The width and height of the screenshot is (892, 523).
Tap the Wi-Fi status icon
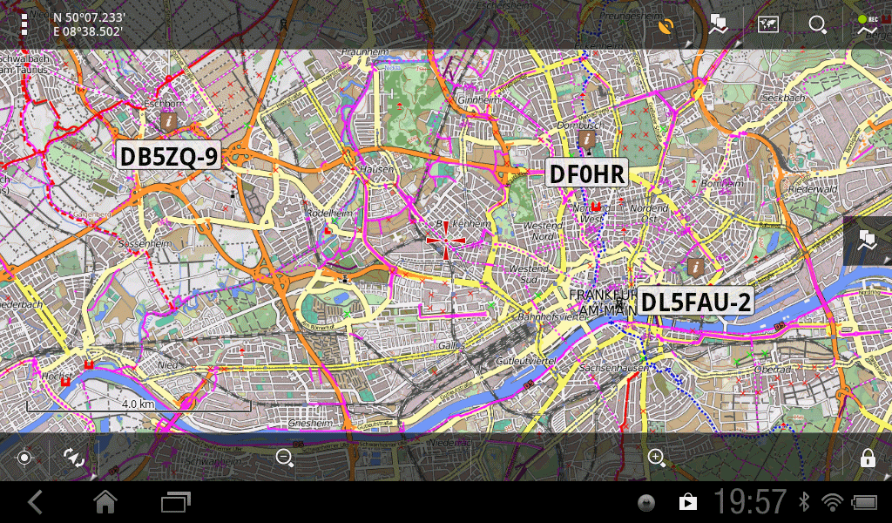(832, 502)
